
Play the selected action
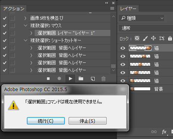click(x=70, y=78)
